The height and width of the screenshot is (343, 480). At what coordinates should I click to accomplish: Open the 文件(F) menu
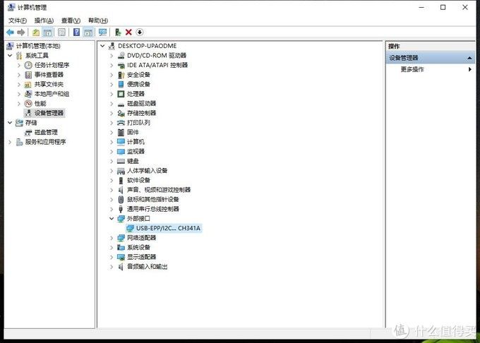click(18, 20)
